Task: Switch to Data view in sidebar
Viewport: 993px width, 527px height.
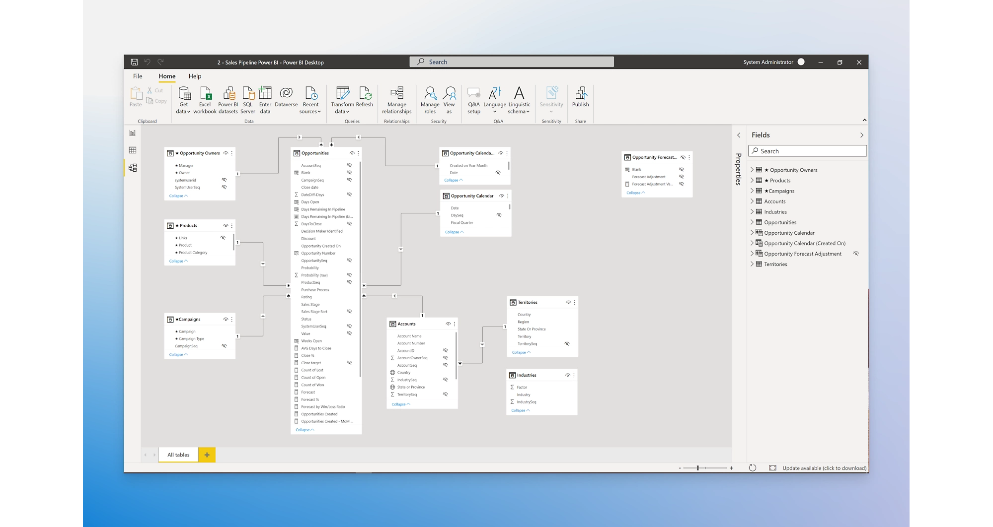Action: click(x=133, y=150)
